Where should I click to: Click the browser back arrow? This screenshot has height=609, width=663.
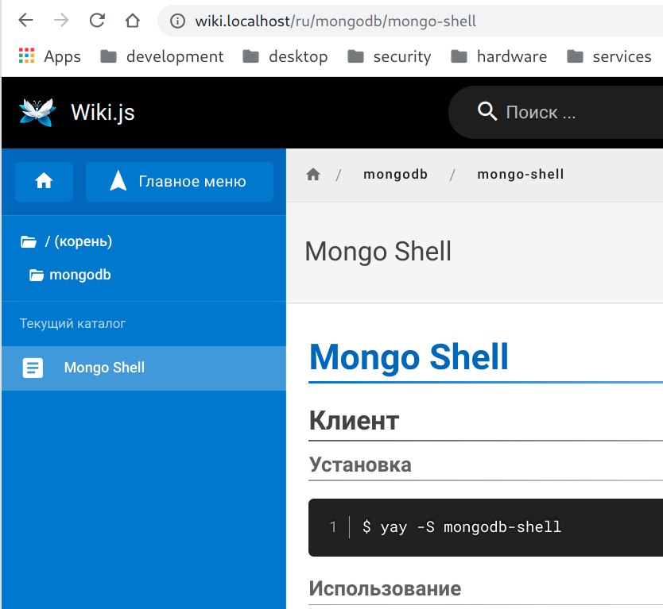(25, 21)
